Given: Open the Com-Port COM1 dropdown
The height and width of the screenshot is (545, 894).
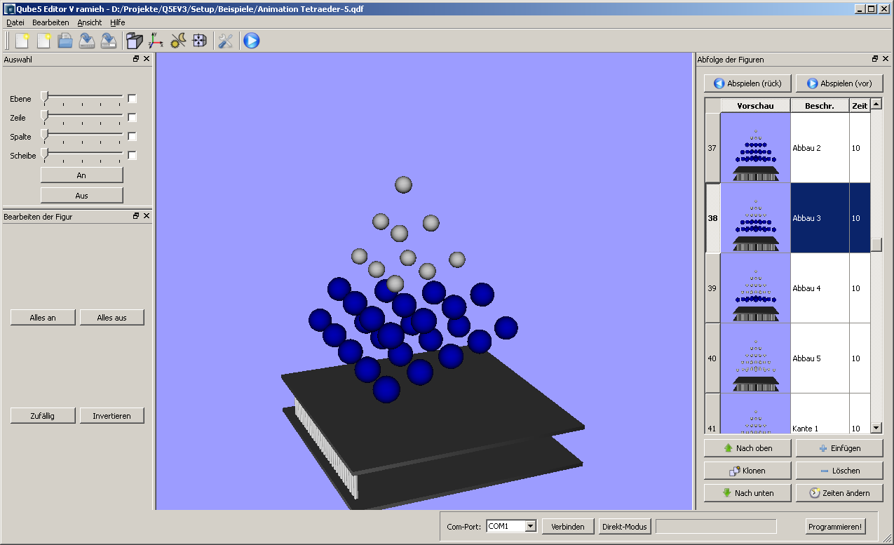Looking at the screenshot, I should 530,526.
